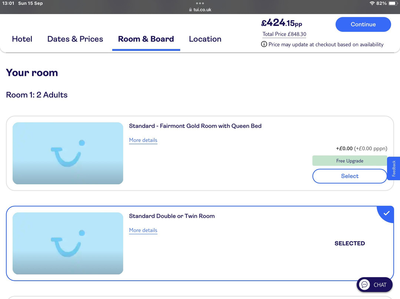View More details for Standard Double Room

[143, 230]
